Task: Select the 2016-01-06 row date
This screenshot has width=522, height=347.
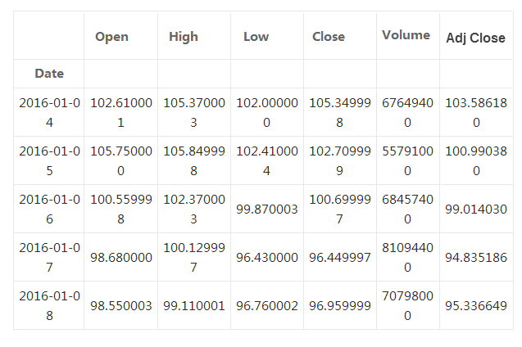Action: (x=49, y=210)
